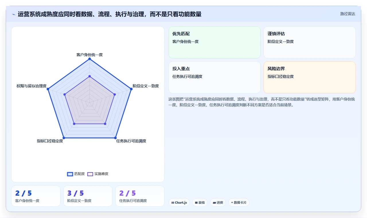Select the 2 / 5 客户身份统一度 stat card
Image resolution: width=367 pixels, height=218 pixels.
(36, 196)
